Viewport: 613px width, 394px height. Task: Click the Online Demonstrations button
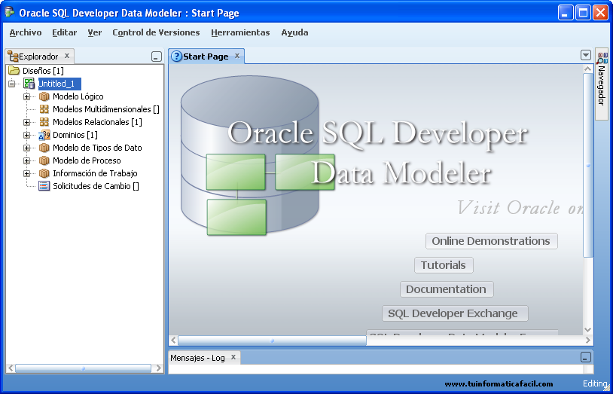492,241
